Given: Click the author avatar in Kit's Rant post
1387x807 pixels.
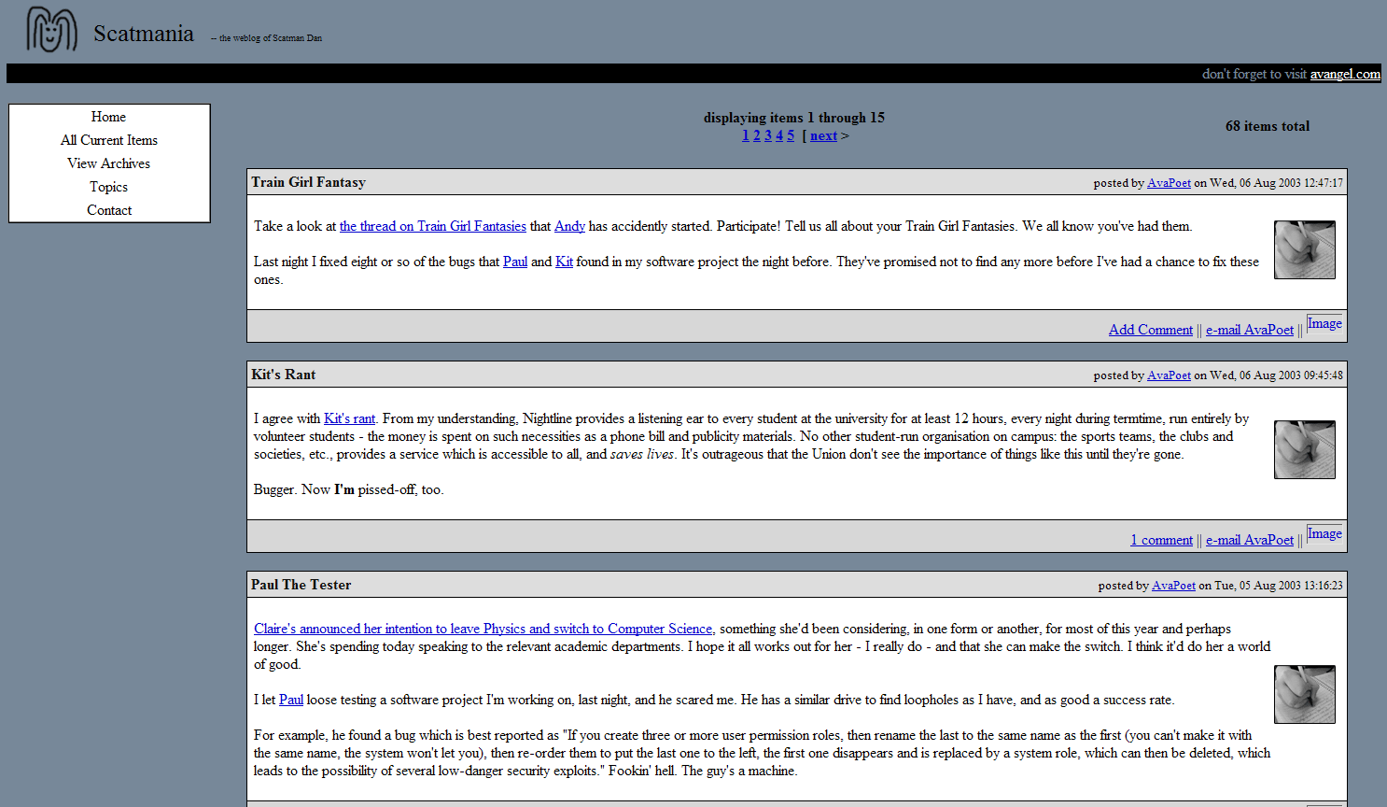Looking at the screenshot, I should pyautogui.click(x=1304, y=449).
